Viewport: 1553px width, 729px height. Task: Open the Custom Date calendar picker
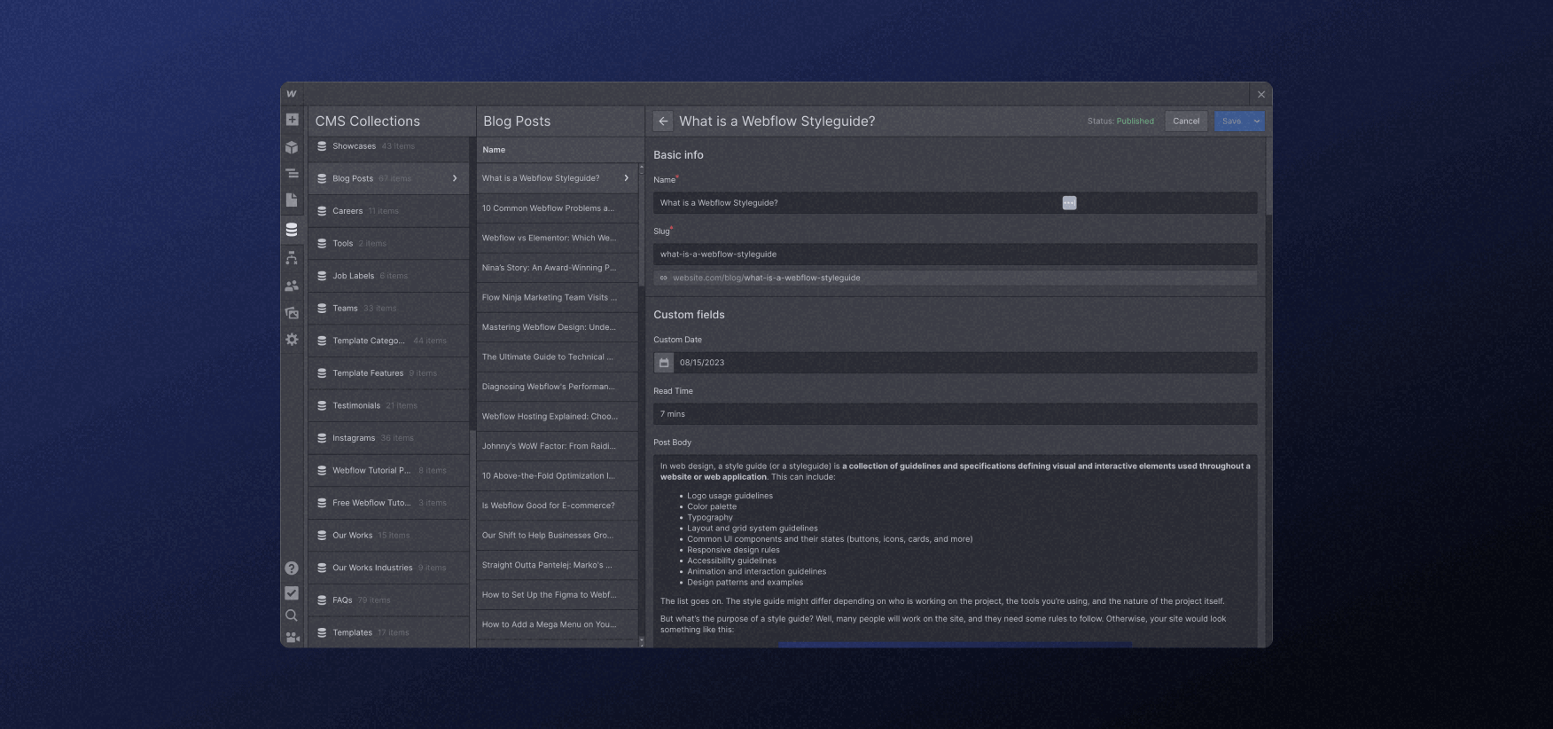[664, 363]
